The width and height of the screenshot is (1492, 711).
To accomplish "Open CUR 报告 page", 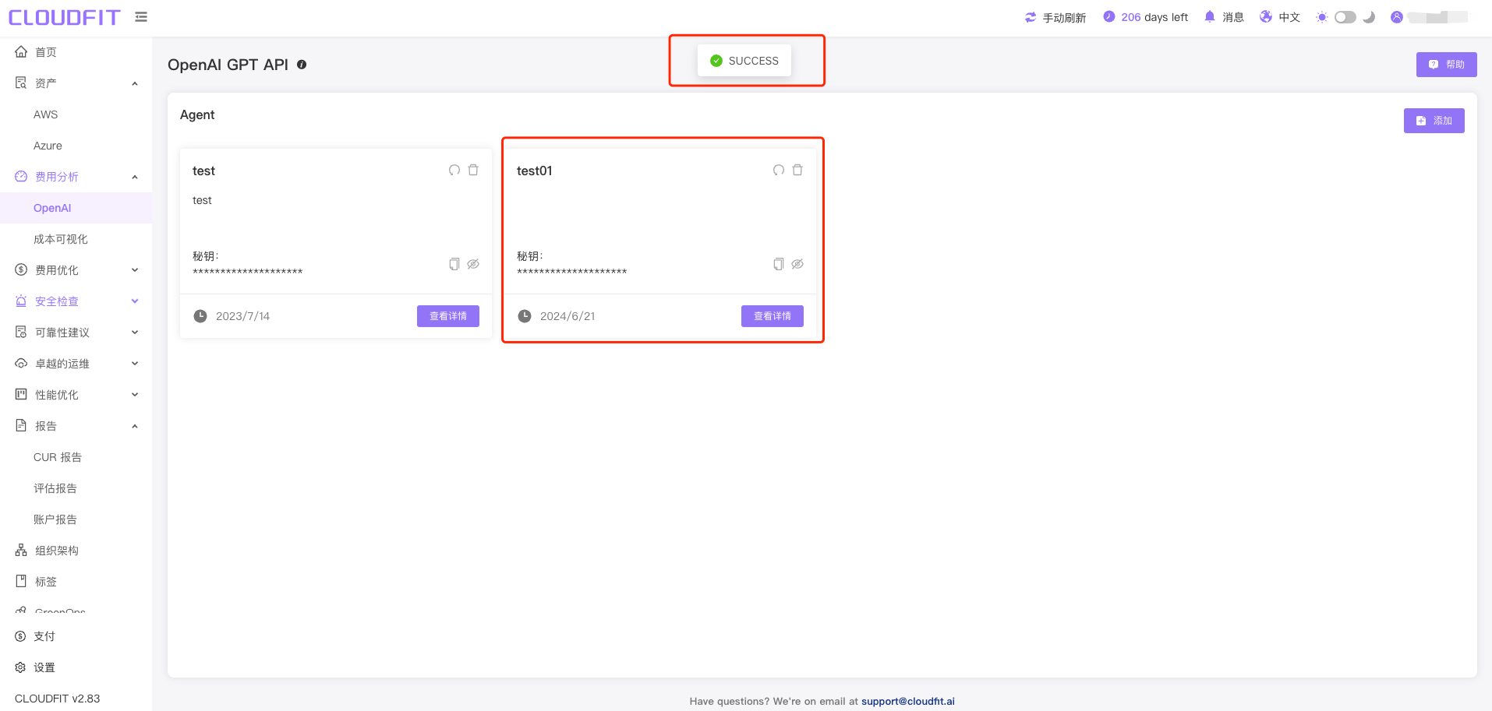I will click(76, 457).
